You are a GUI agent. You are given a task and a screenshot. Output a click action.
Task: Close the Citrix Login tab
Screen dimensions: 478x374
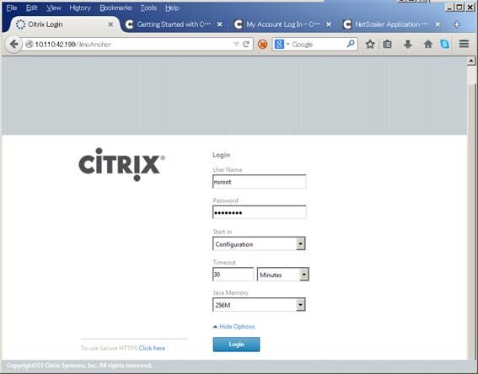pos(110,24)
